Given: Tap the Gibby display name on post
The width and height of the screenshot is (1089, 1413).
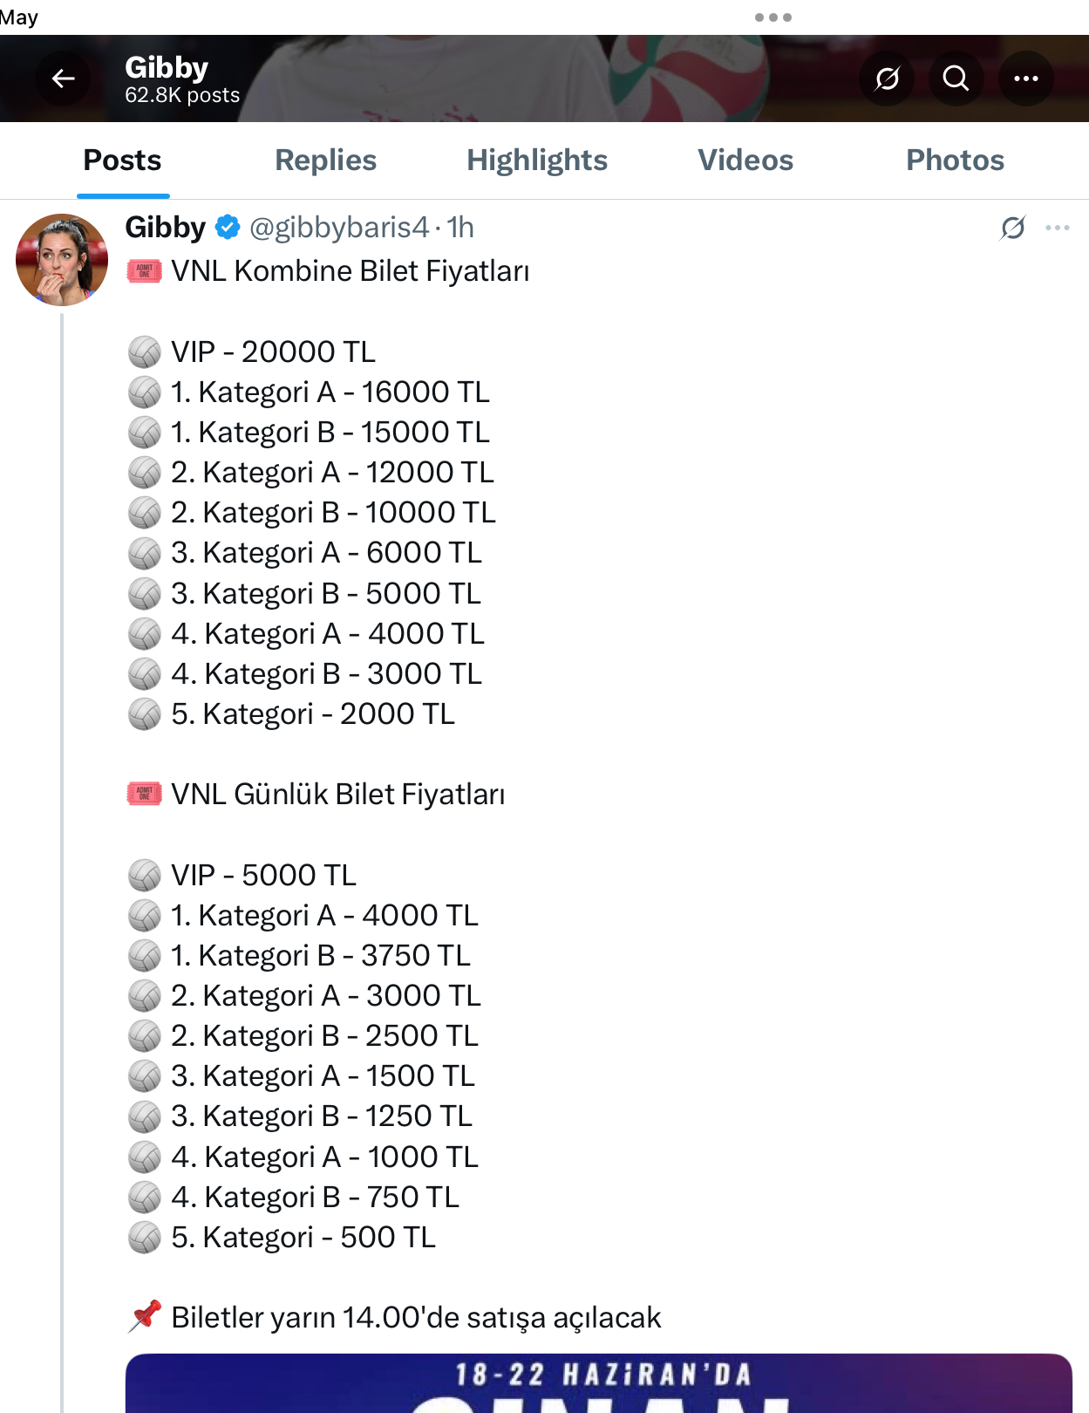Looking at the screenshot, I should coord(166,228).
